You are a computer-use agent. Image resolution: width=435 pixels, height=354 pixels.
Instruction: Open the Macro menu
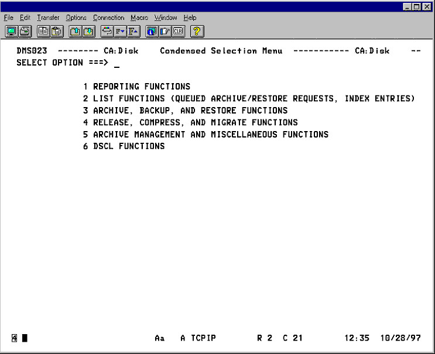click(x=139, y=18)
